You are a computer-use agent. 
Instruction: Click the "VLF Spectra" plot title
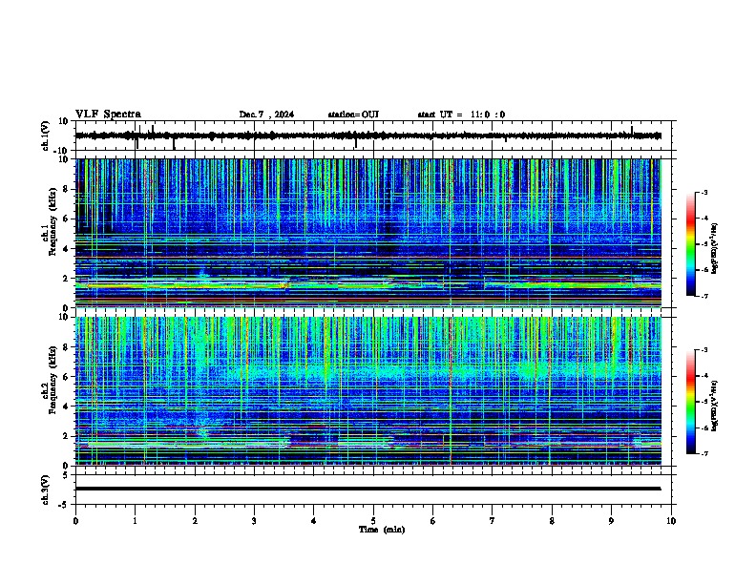click(x=108, y=115)
